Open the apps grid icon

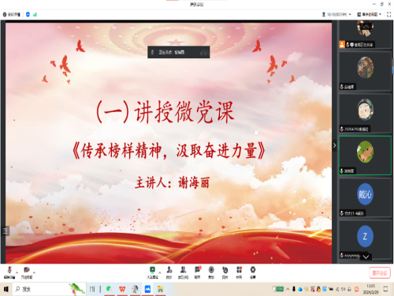[x=239, y=272]
